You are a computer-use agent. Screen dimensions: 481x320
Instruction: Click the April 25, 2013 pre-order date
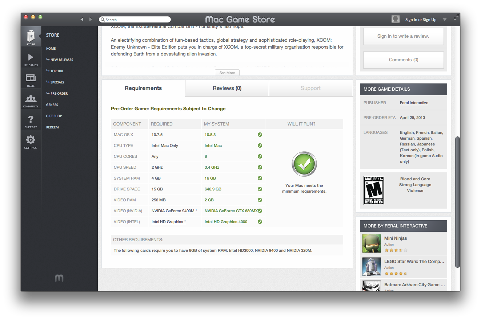[x=413, y=118]
